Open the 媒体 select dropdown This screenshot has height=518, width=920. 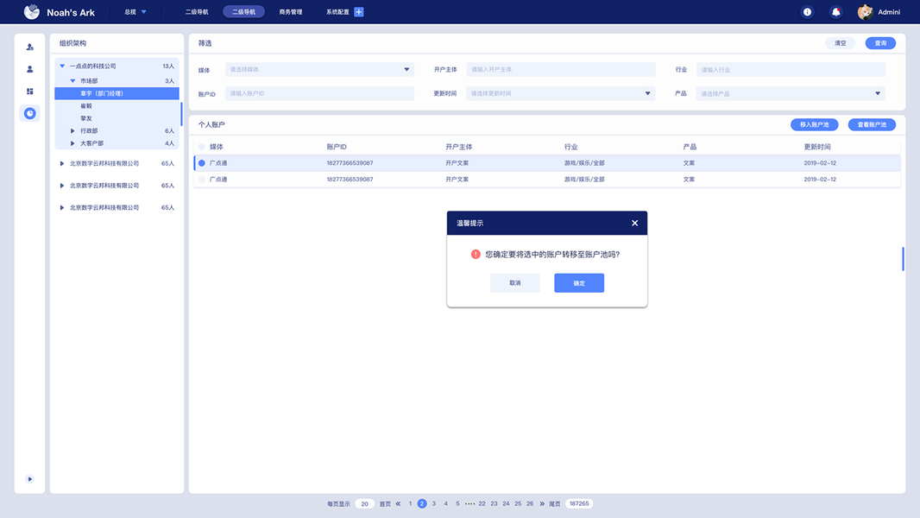pyautogui.click(x=319, y=69)
